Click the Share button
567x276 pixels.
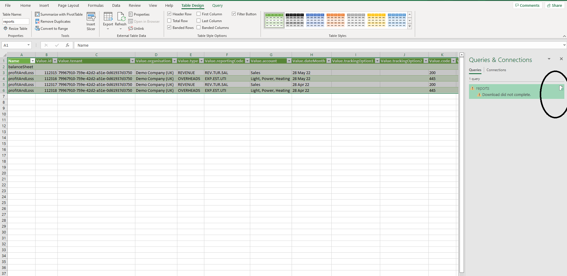point(554,5)
